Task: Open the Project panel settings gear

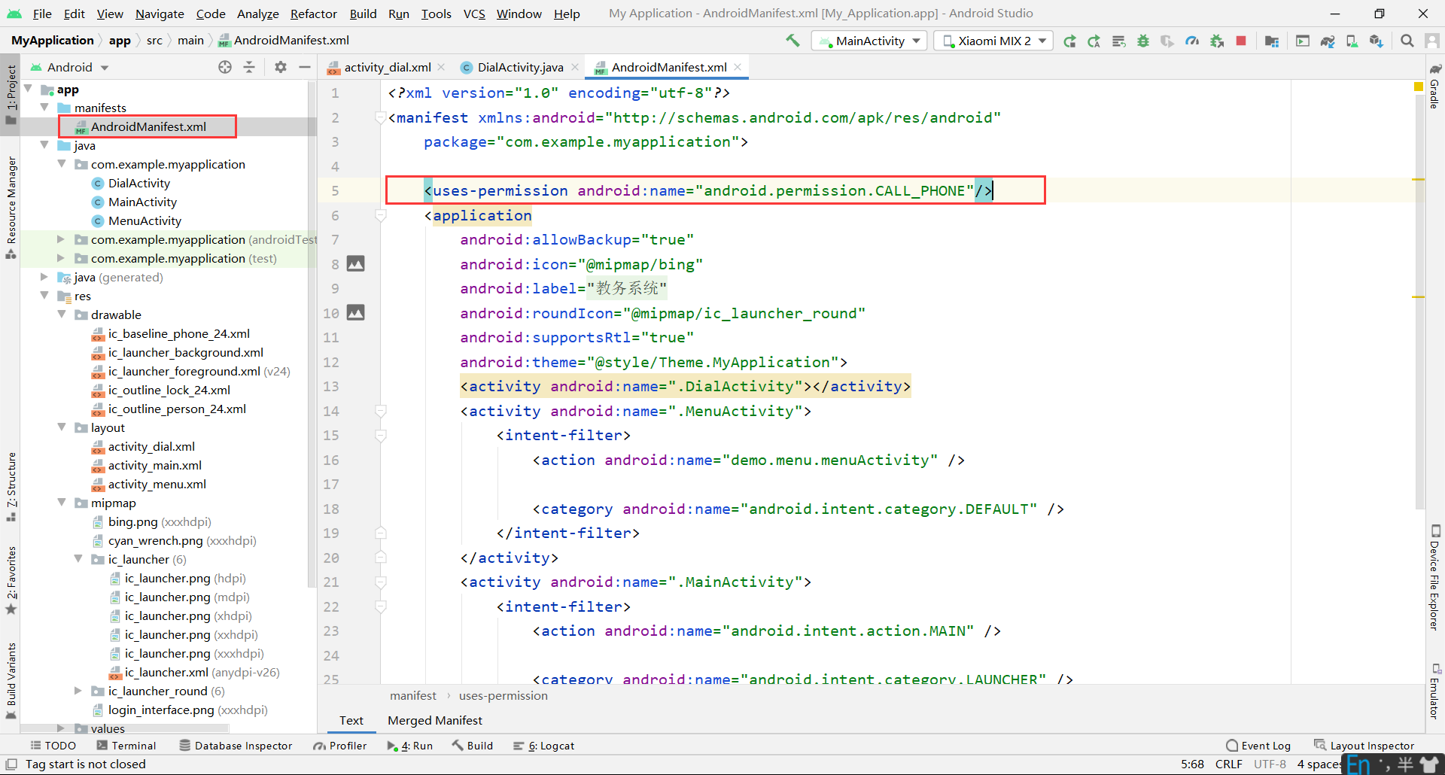Action: [x=281, y=67]
